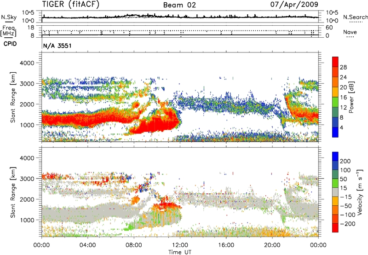
Task: Click the blue swatch at the power colorbar bottom
Action: pyautogui.click(x=335, y=132)
